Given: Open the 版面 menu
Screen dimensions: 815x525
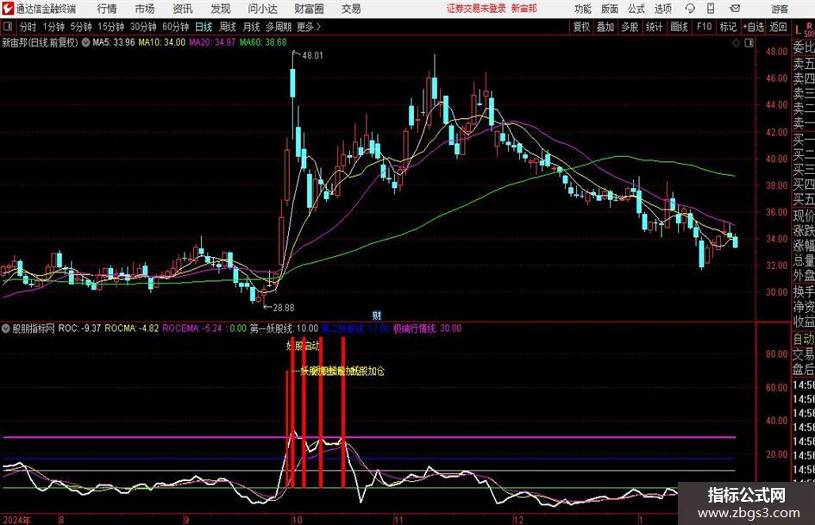Looking at the screenshot, I should (609, 9).
